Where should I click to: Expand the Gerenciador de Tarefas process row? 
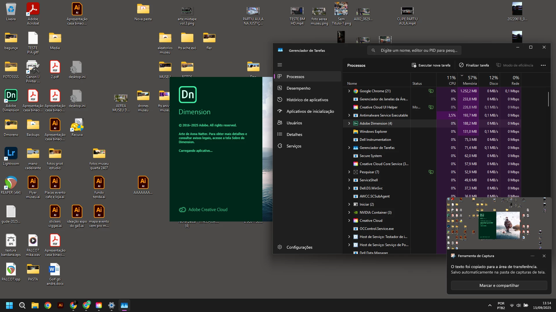[349, 148]
